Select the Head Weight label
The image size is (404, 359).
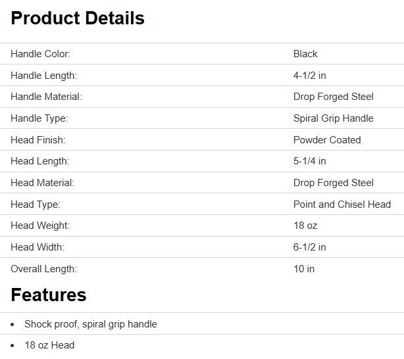(39, 226)
